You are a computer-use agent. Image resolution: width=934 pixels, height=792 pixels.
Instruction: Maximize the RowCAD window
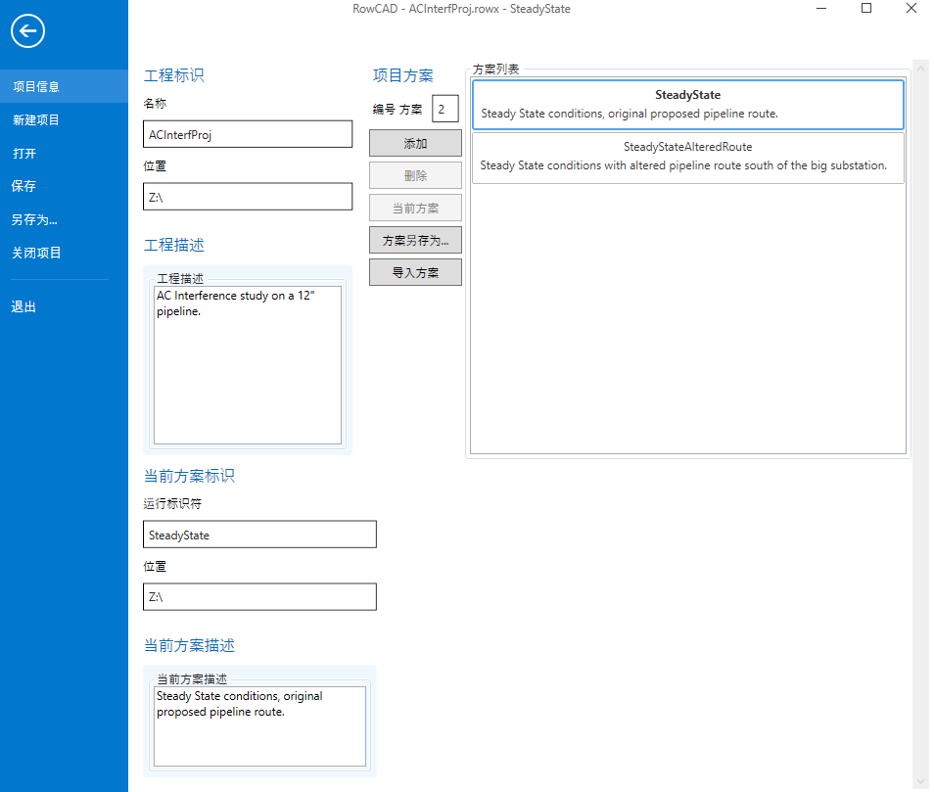[x=866, y=9]
